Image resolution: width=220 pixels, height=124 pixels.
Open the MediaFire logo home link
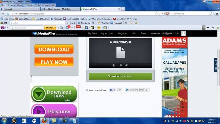44,33
